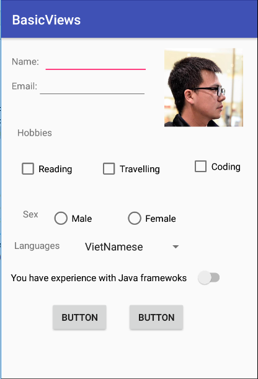Screen dimensions: 258x379
Task: Choose the Female radio option
Action: [135, 218]
